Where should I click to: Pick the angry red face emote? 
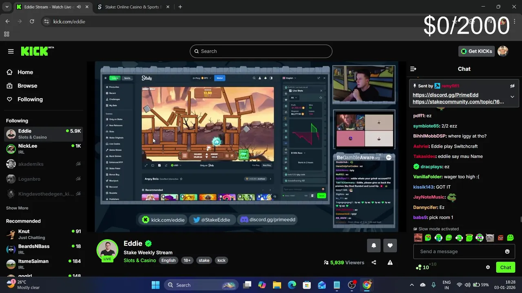click(500, 238)
